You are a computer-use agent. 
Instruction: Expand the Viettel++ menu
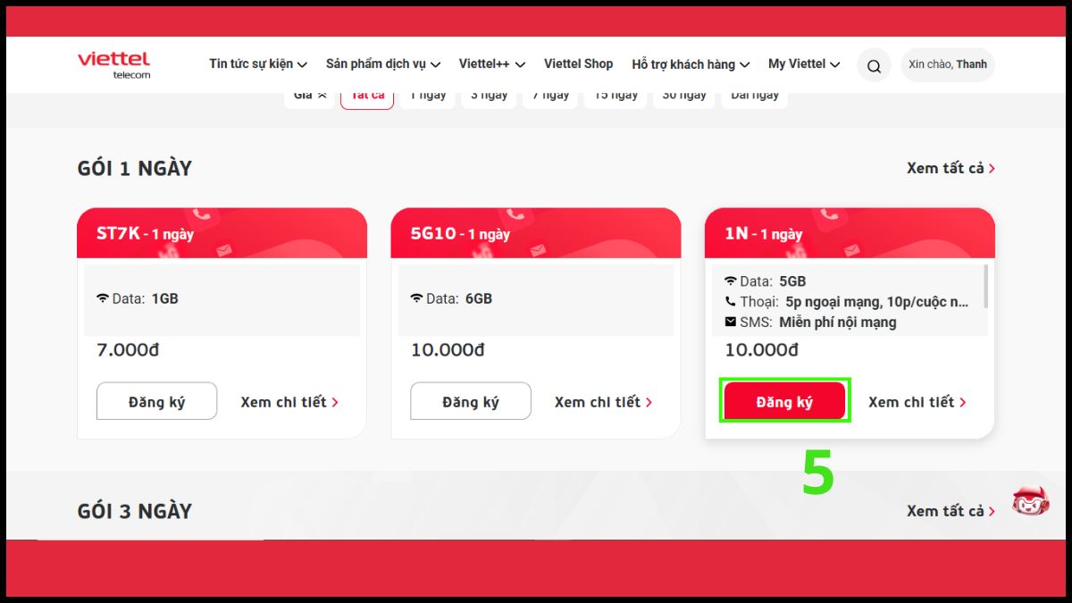pyautogui.click(x=492, y=64)
